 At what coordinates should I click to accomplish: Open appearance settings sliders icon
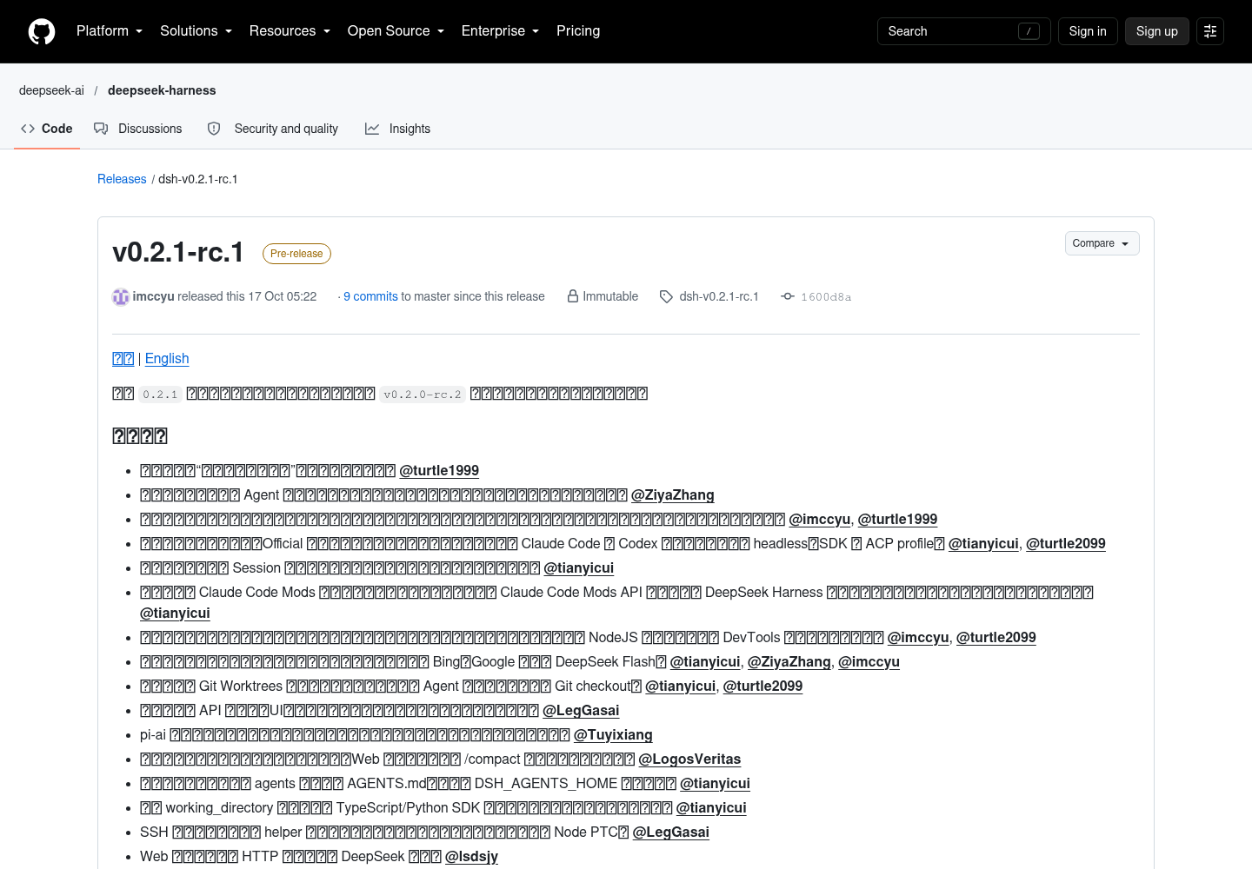pyautogui.click(x=1210, y=31)
